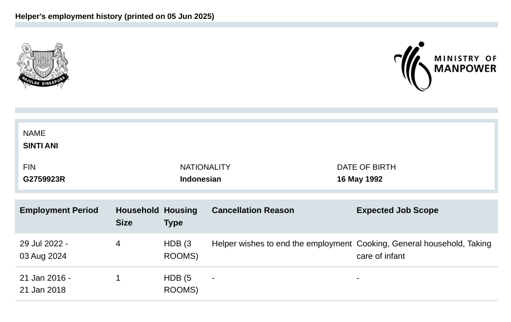The height and width of the screenshot is (322, 511).
Task: Select the 21 Jan 2016 employment period
Action: 45,284
